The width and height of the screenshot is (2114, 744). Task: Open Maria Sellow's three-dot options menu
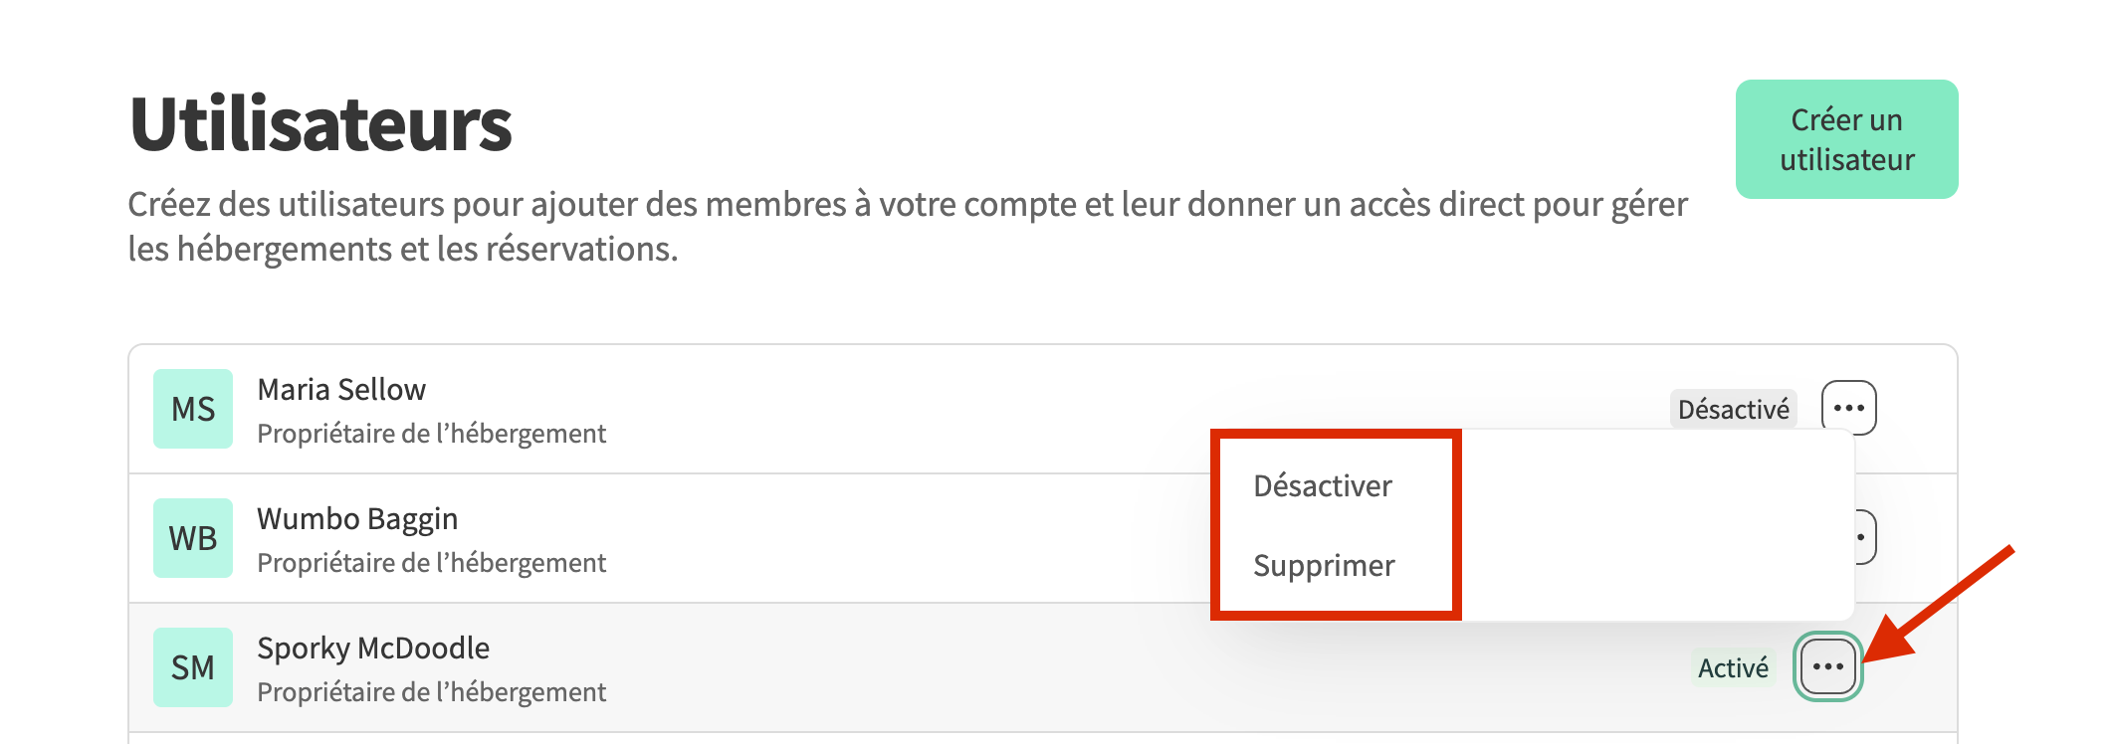tap(1848, 408)
